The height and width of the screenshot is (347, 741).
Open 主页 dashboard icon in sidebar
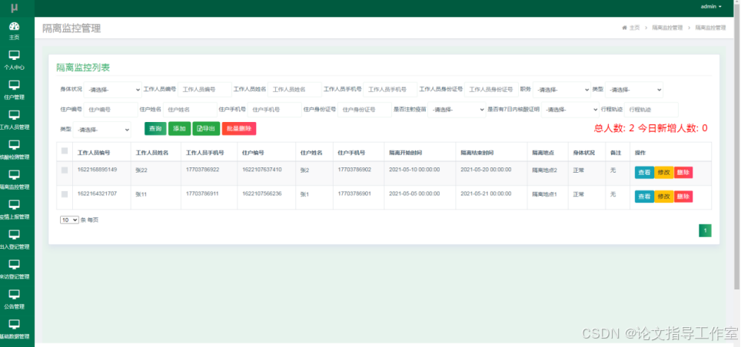pos(14,26)
